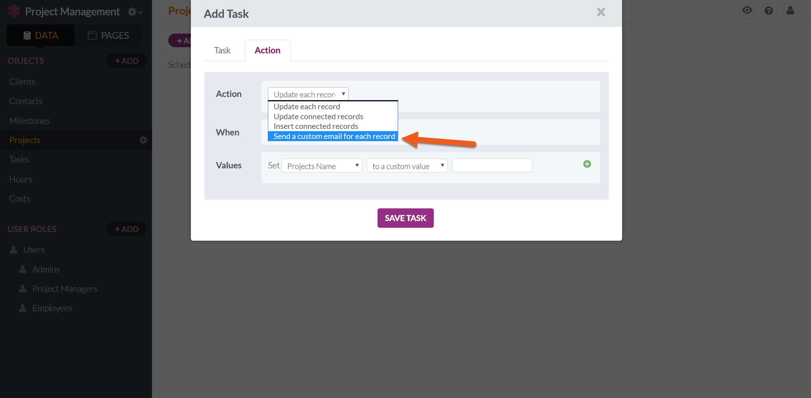
Task: Switch to the PAGES tab
Action: coord(108,36)
